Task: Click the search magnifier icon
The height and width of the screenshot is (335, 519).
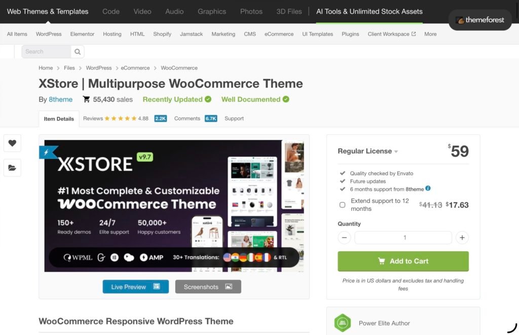Action: 78,52
